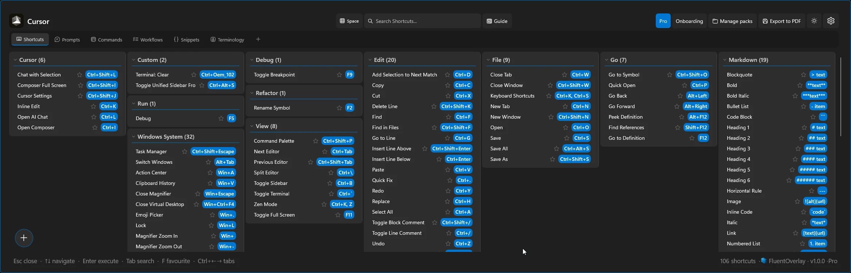The height and width of the screenshot is (273, 851).
Task: Collapse the Go (7) group
Action: (607, 60)
